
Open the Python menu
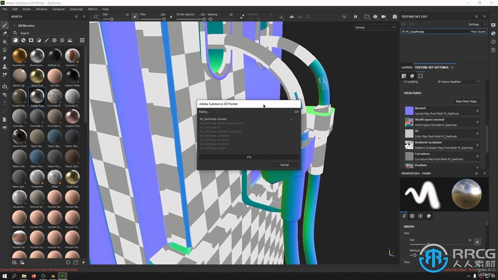pyautogui.click(x=93, y=9)
